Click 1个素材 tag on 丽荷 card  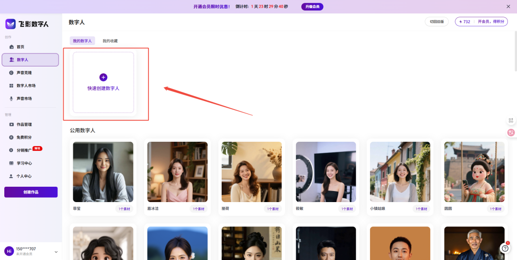[273, 209]
